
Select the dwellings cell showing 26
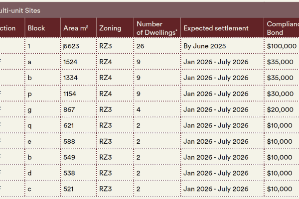click(141, 46)
